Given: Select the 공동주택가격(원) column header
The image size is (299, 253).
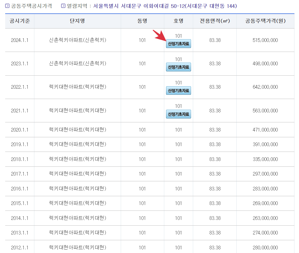Looking at the screenshot, I should coord(265,21).
